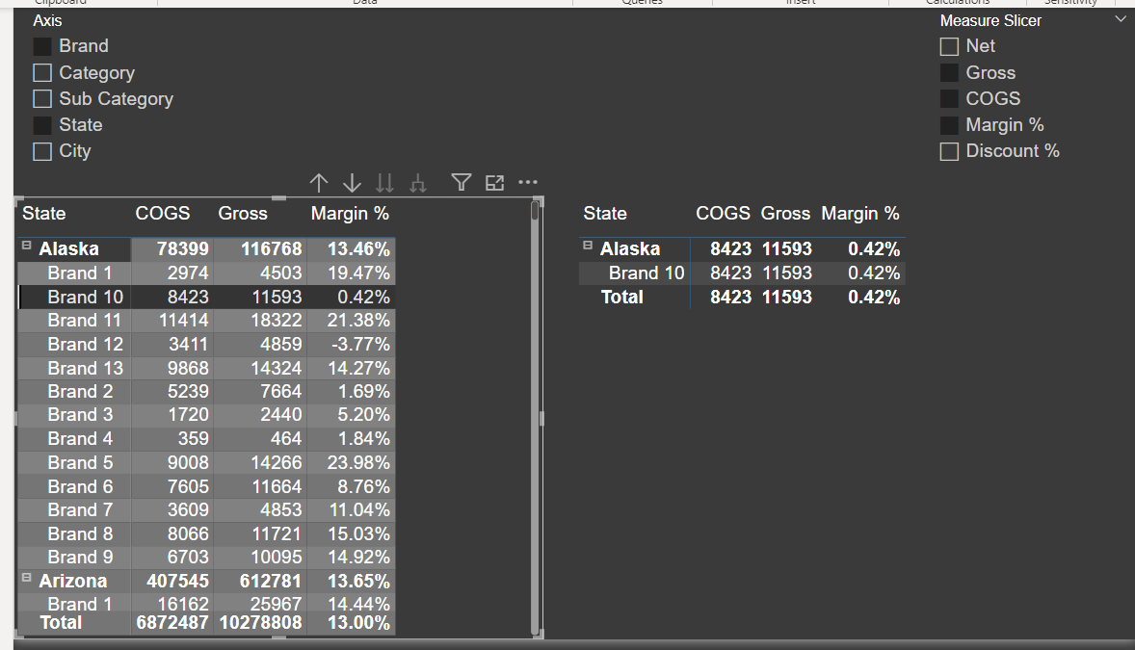The height and width of the screenshot is (650, 1135).
Task: Select Brand 5 row in left matrix
Action: pyautogui.click(x=206, y=462)
